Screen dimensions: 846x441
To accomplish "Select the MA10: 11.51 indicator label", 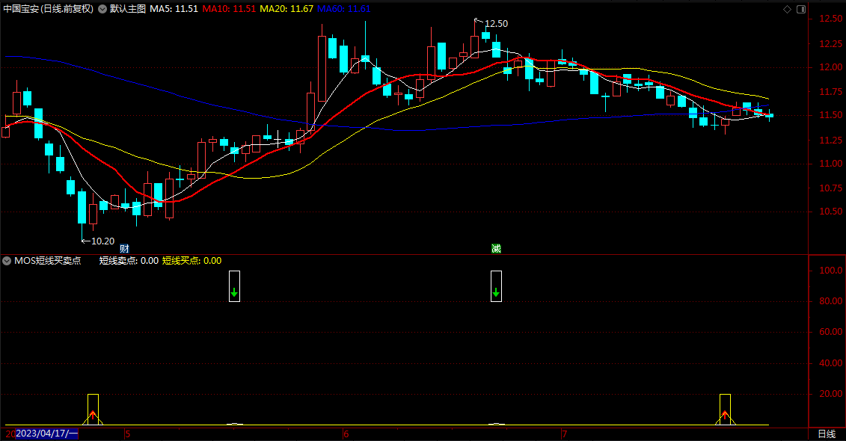I will [229, 9].
